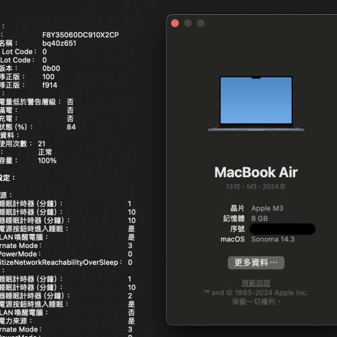337x337 pixels.
Task: Click the 84 charge state percentage
Action: tap(71, 127)
